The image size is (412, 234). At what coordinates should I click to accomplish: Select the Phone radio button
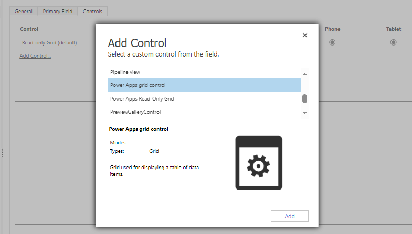coord(332,42)
